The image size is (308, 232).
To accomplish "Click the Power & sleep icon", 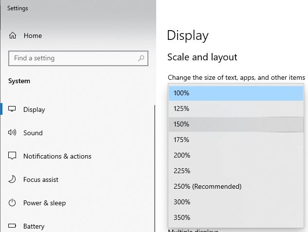I will coord(13,203).
